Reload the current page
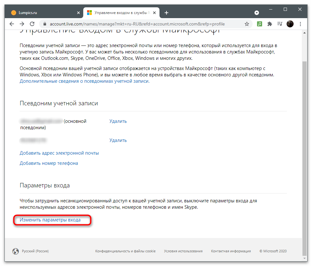 (x=32, y=24)
